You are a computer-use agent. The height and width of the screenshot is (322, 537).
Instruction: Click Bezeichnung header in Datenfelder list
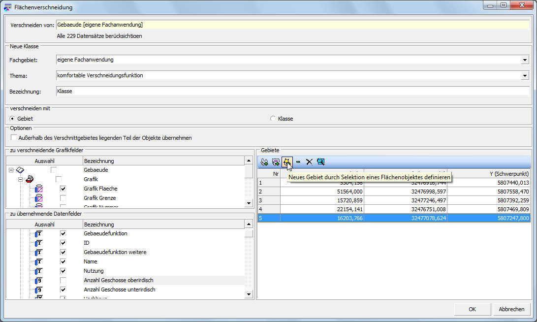tap(164, 225)
